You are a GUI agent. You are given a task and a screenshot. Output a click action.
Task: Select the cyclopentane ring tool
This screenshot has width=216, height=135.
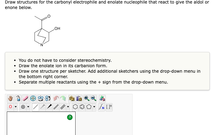pos(89,107)
